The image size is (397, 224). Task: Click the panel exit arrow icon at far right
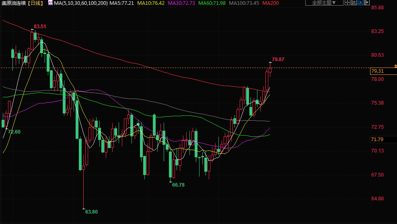(x=366, y=2)
